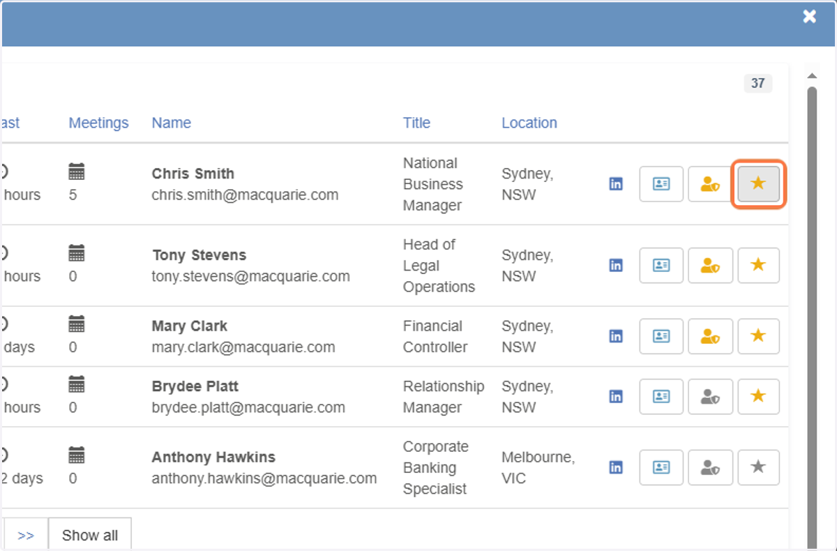Click email mary.clark@macquarie.com

pyautogui.click(x=243, y=347)
